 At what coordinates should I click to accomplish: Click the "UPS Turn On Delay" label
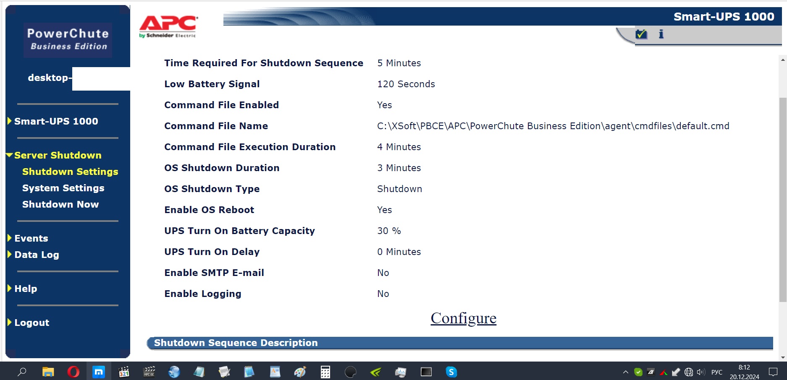coord(212,252)
